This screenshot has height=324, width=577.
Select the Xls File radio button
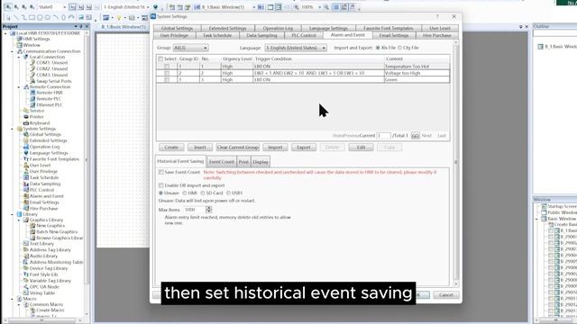378,48
